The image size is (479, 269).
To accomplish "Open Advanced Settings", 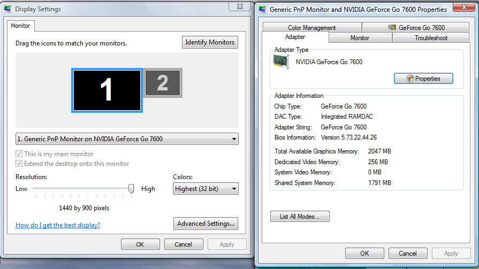I will click(206, 224).
